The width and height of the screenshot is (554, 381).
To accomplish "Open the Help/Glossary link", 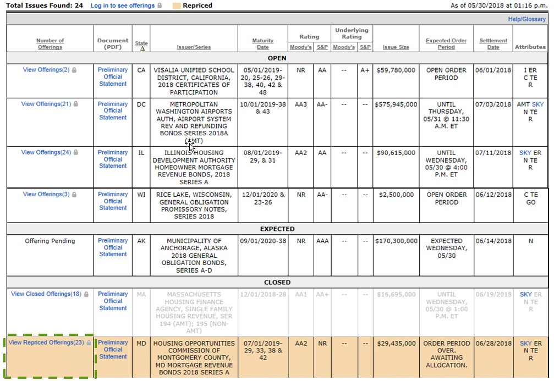I will pyautogui.click(x=526, y=19).
